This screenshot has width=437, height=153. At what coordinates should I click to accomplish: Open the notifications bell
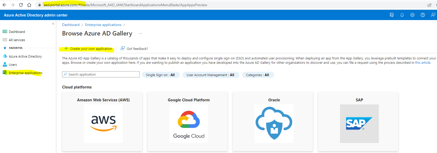(402, 15)
